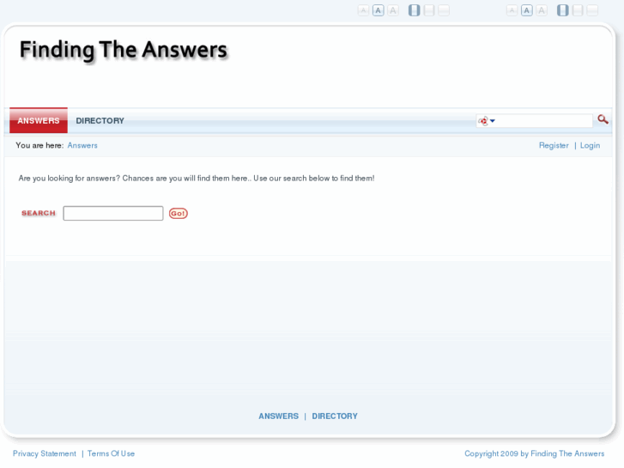Click the red Go! button
The image size is (624, 468).
click(x=179, y=213)
